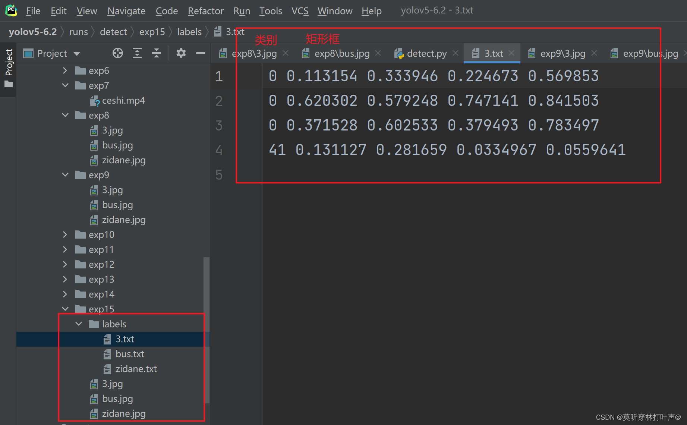Switch to the exp8\bus.jpg tab
Screen dimensions: 687x425
(x=342, y=53)
